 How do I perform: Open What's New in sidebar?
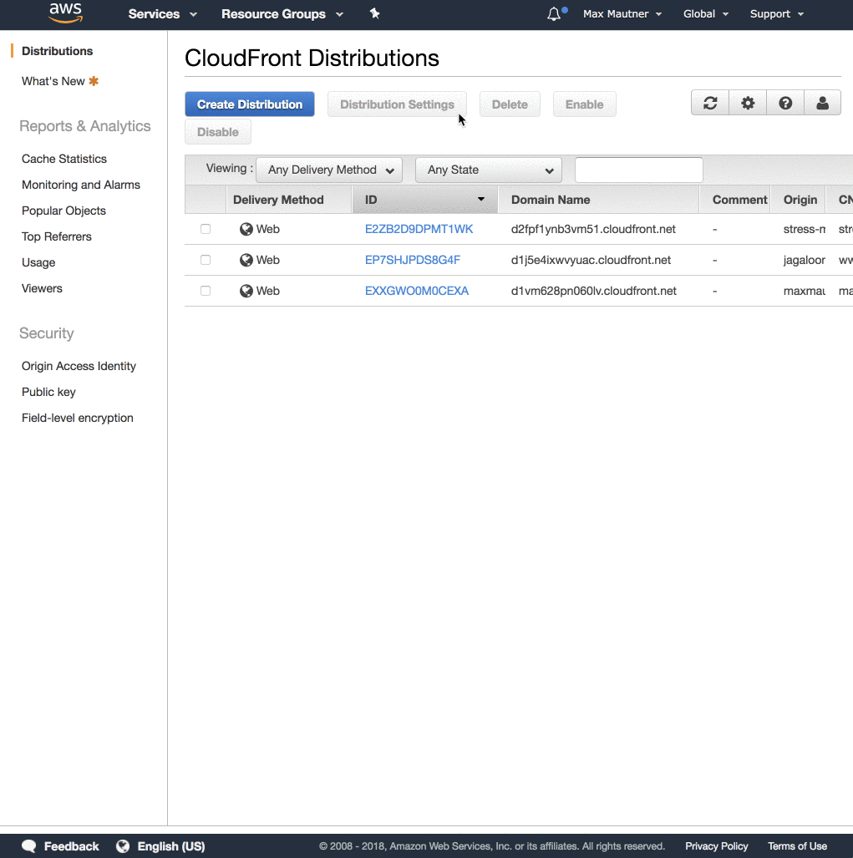(x=53, y=81)
